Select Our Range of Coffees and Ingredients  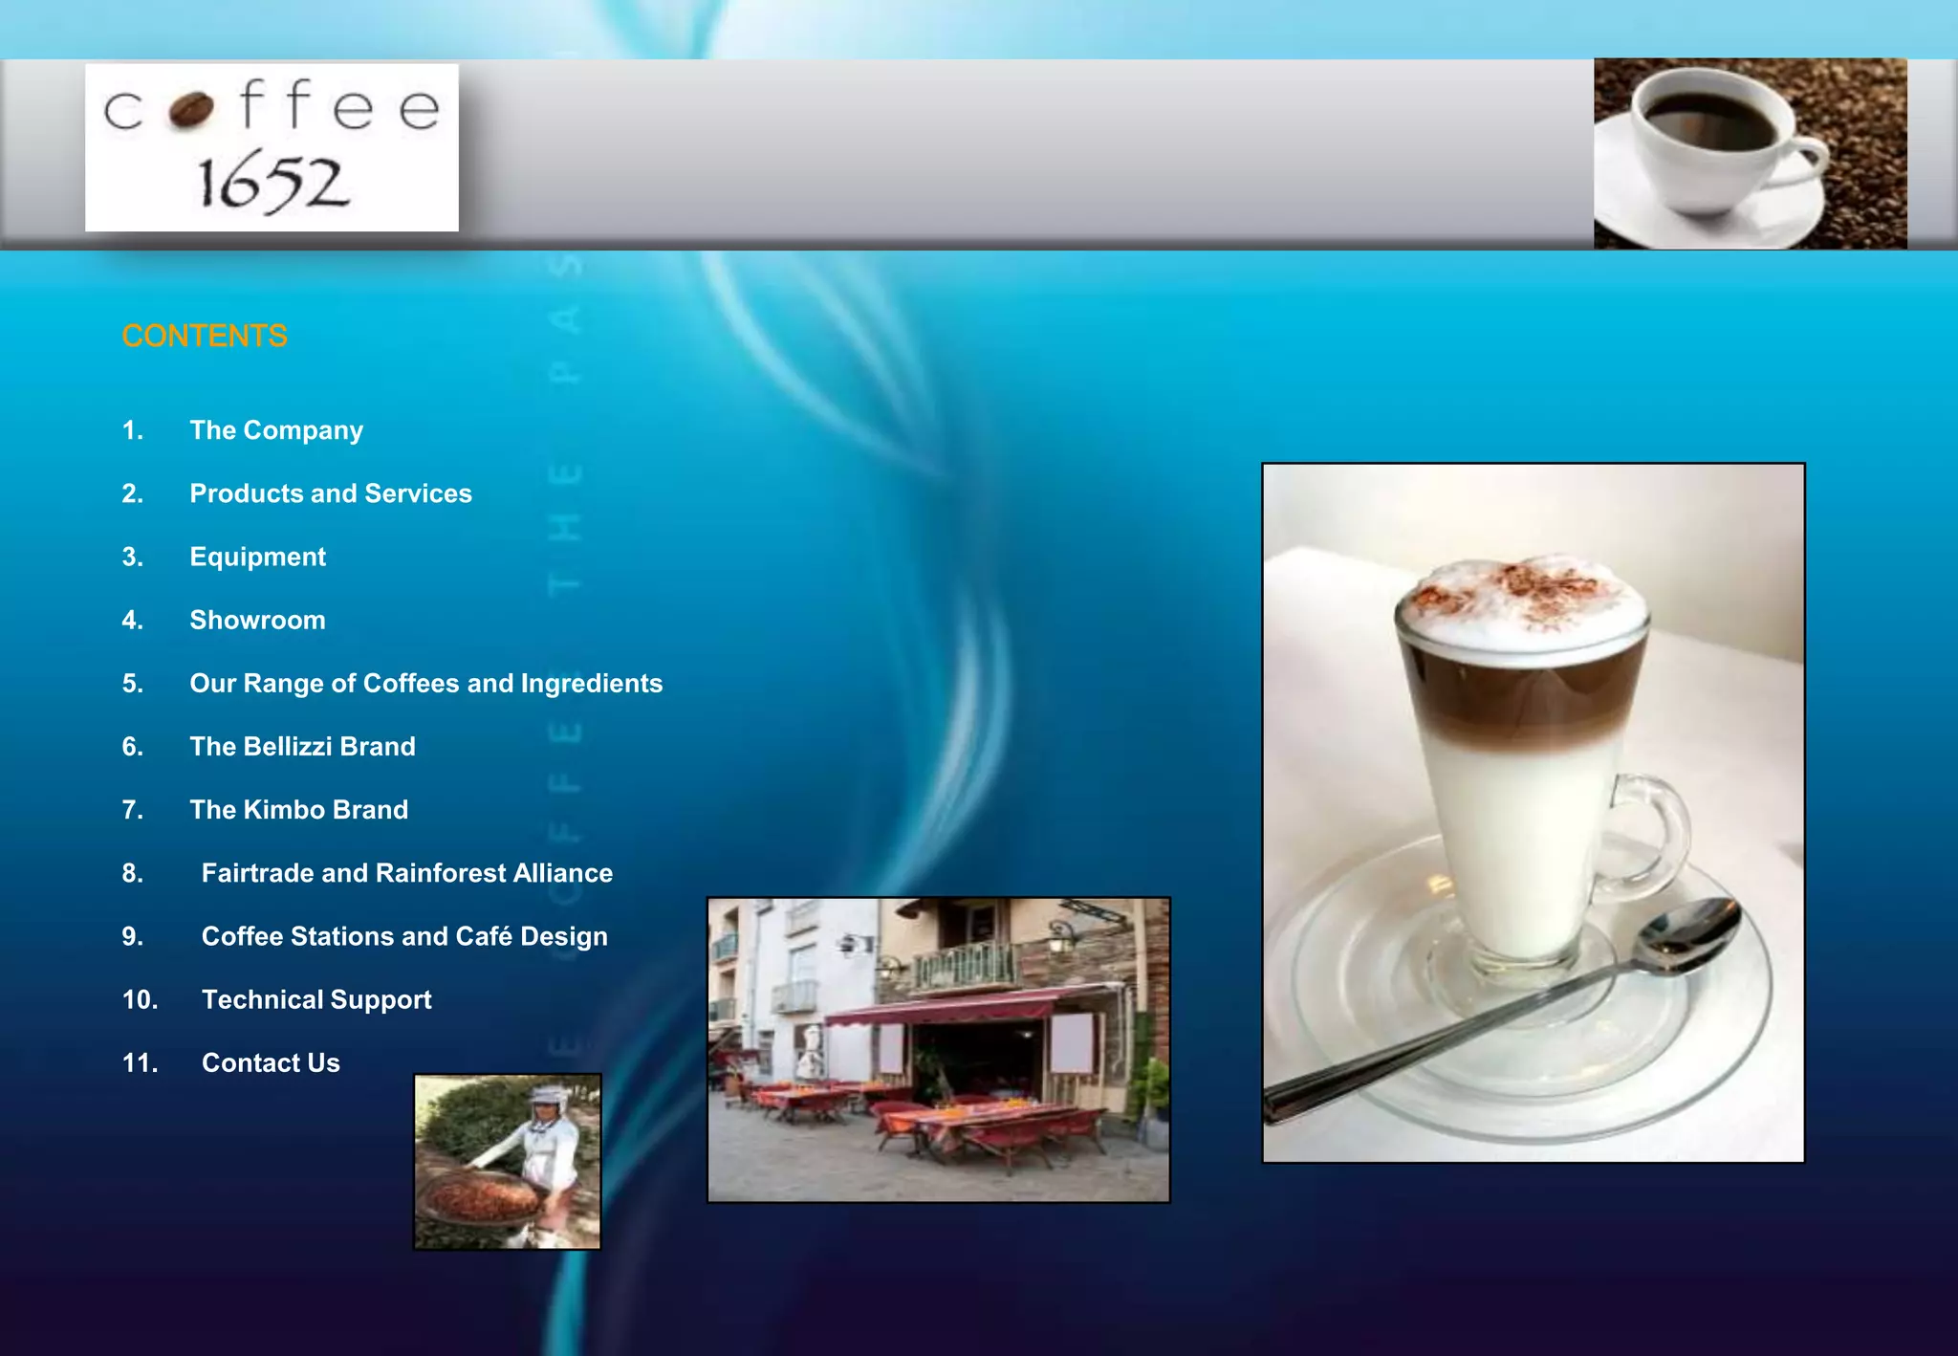point(425,683)
